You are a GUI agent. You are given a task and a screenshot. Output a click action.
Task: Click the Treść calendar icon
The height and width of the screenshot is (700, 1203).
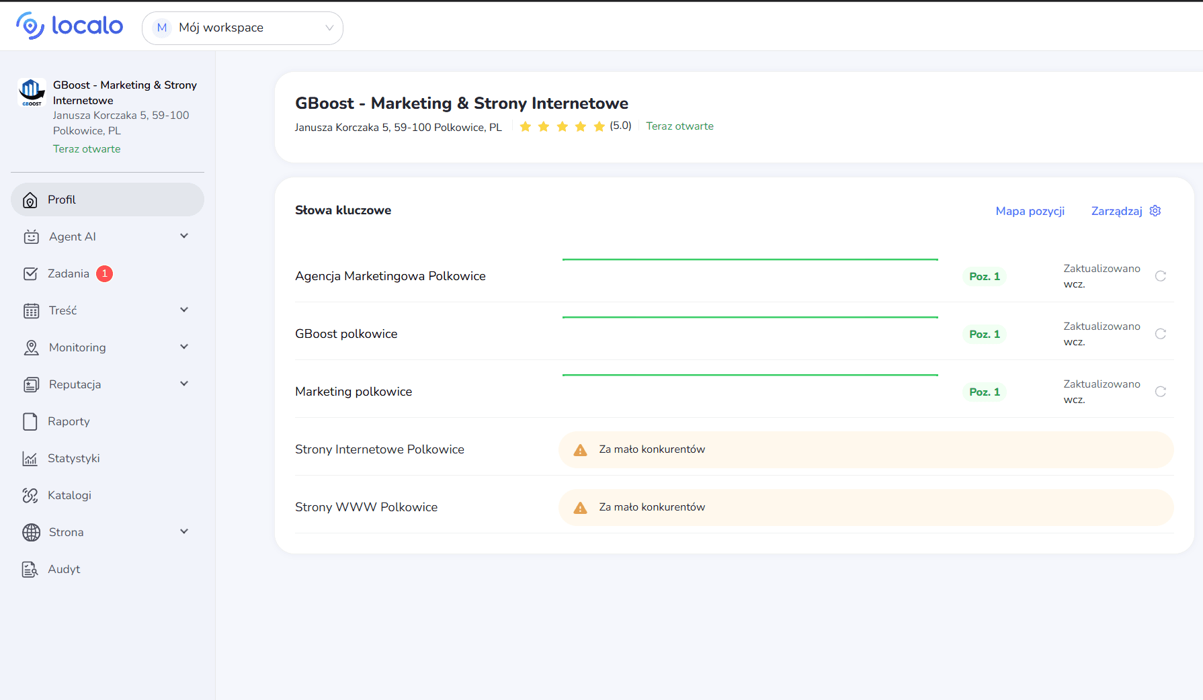(x=31, y=310)
